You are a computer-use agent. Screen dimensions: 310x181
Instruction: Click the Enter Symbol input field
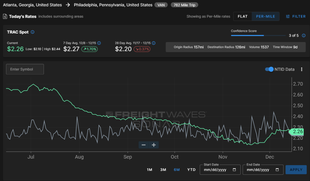(x=25, y=69)
